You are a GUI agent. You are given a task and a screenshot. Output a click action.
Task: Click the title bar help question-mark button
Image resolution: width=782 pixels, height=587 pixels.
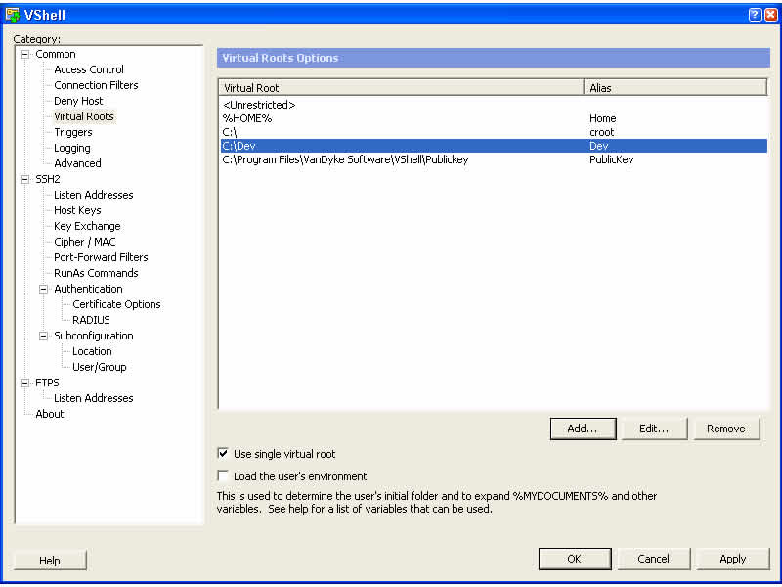coord(755,15)
